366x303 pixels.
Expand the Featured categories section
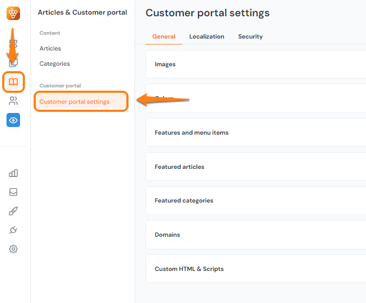[x=255, y=200]
